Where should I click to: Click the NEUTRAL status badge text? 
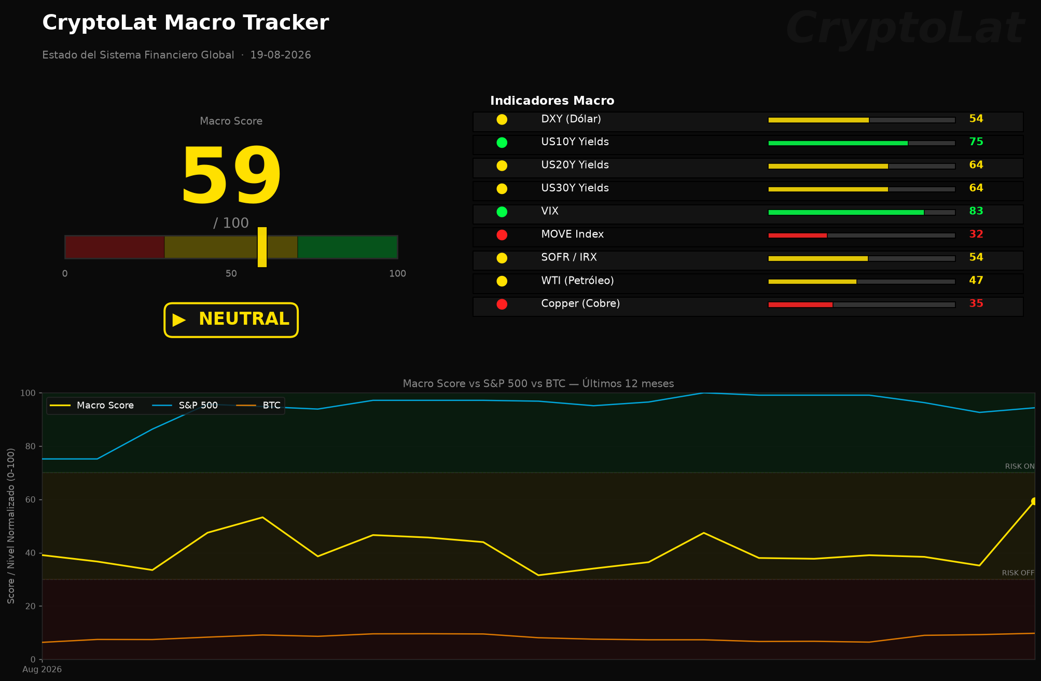(x=244, y=319)
